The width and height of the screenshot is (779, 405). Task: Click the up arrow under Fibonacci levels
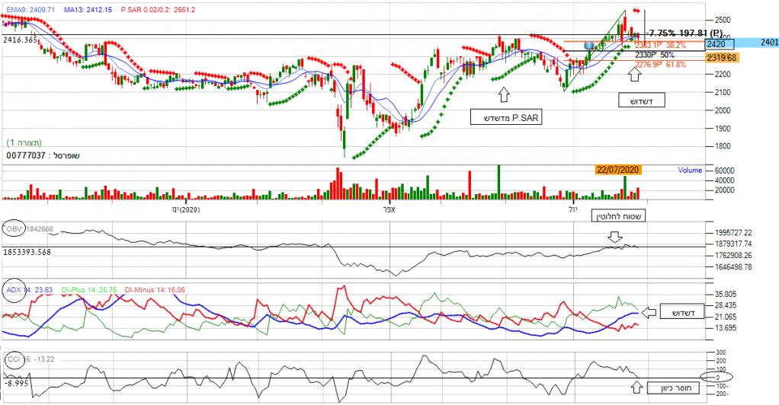pyautogui.click(x=634, y=75)
